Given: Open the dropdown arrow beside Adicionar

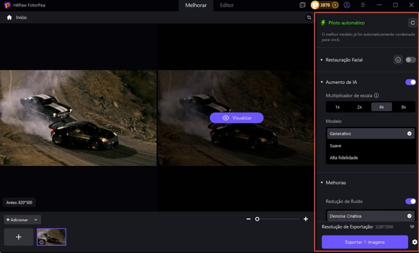Looking at the screenshot, I should tap(36, 220).
